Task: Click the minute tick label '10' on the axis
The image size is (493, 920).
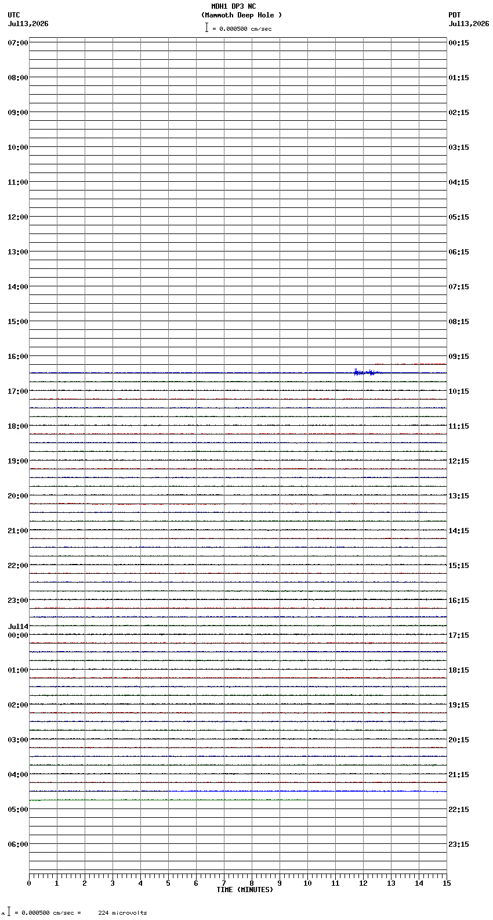Action: (x=307, y=883)
